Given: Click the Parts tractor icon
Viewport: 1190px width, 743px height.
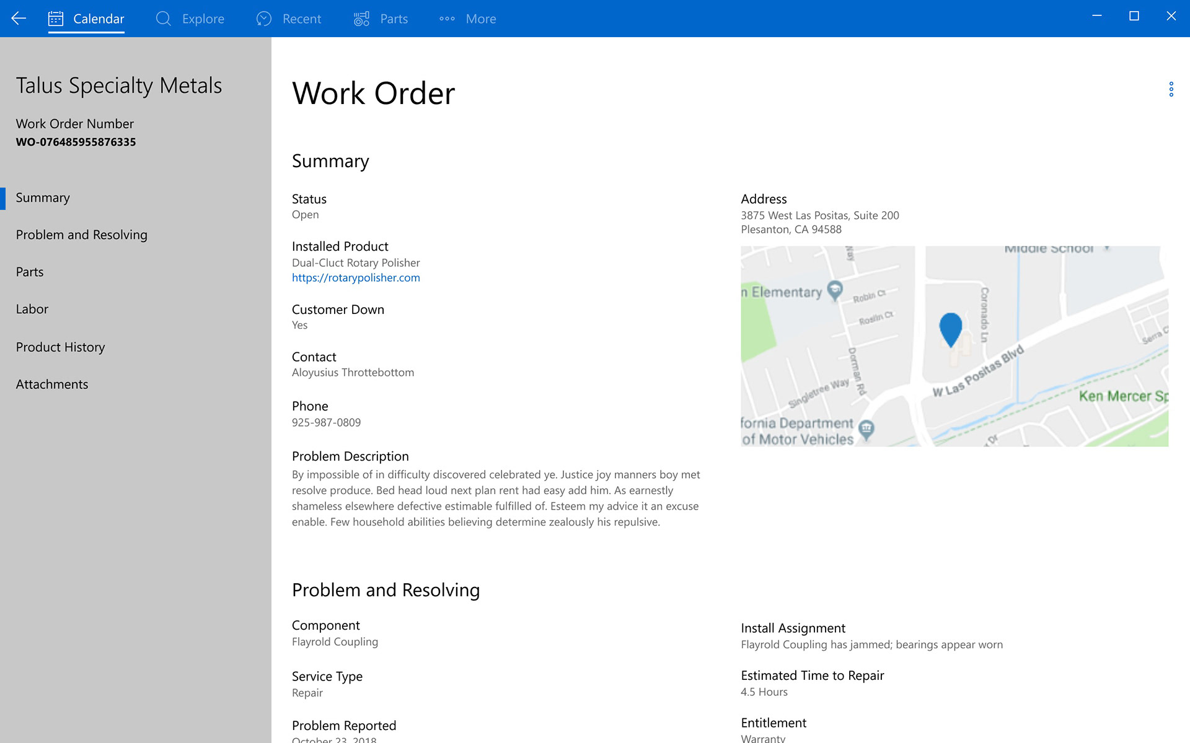Looking at the screenshot, I should coord(361,19).
